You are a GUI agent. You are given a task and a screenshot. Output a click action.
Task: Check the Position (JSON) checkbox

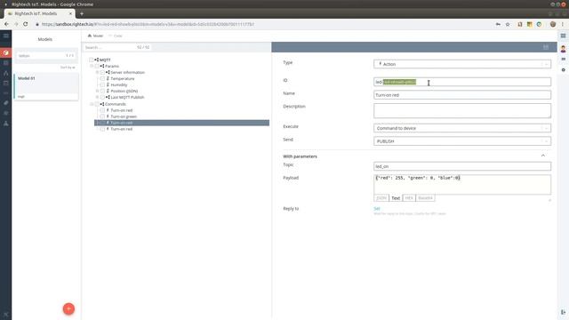coord(102,91)
